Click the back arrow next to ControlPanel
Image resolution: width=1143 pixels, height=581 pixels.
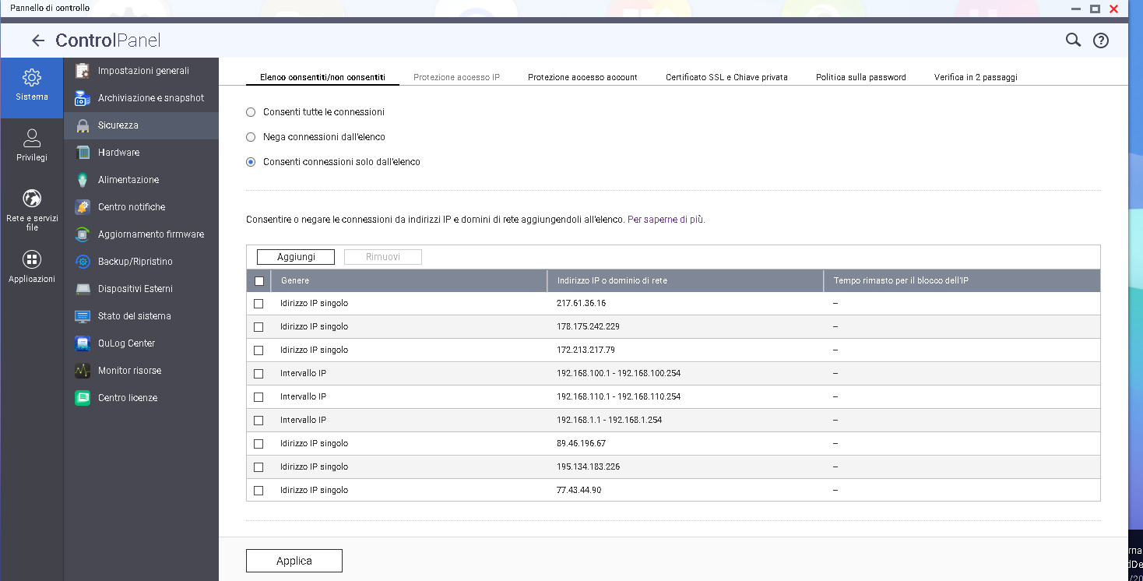tap(38, 40)
